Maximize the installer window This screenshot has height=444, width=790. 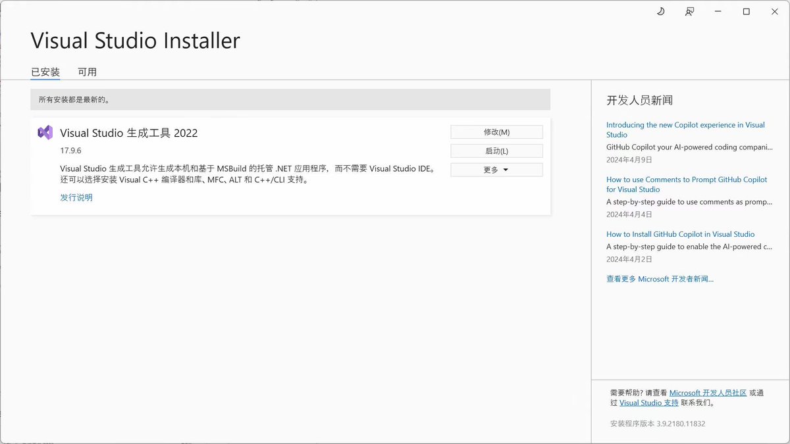(747, 11)
